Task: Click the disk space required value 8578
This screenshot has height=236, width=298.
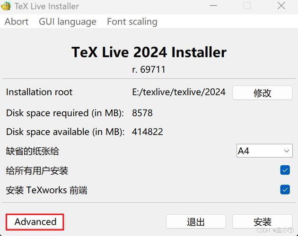Action: click(x=142, y=113)
